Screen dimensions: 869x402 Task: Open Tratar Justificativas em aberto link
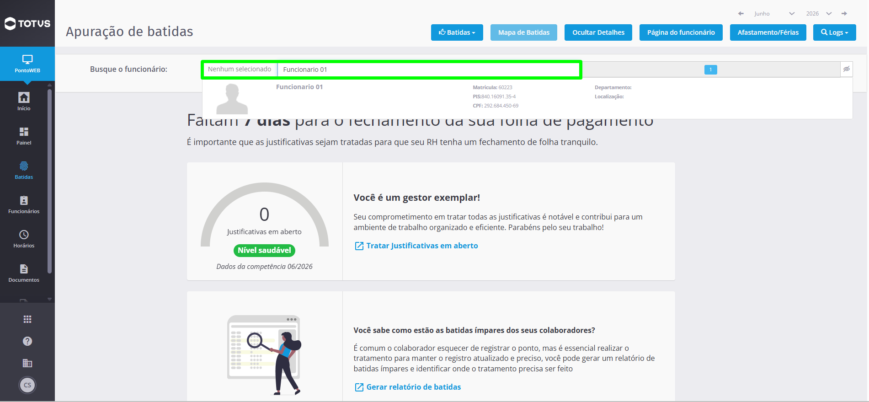point(416,246)
